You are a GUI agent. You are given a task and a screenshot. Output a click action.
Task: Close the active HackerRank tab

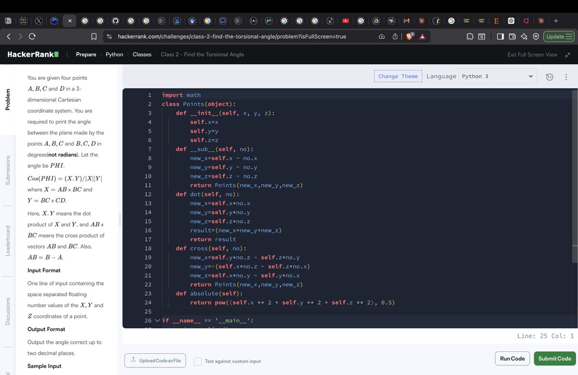pyautogui.click(x=69, y=21)
